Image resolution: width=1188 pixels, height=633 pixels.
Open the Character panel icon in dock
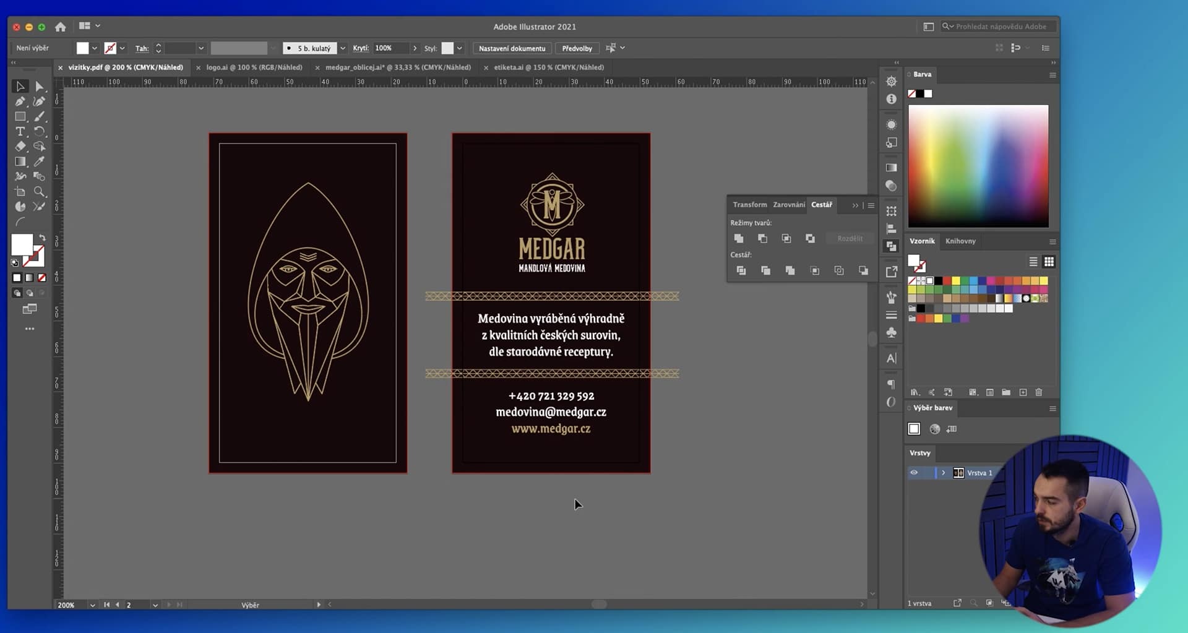point(891,358)
